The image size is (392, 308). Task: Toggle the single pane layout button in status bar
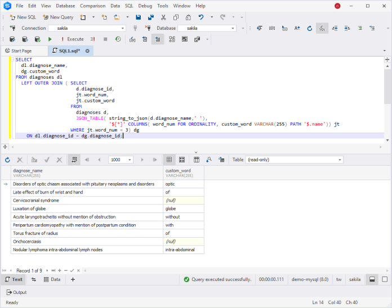[x=385, y=279]
